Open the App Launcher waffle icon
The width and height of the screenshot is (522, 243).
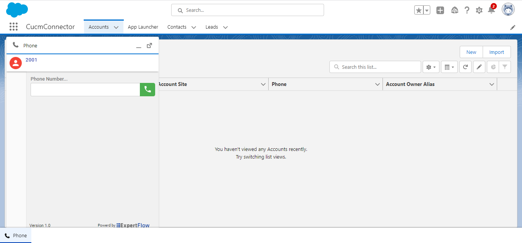coord(13,27)
